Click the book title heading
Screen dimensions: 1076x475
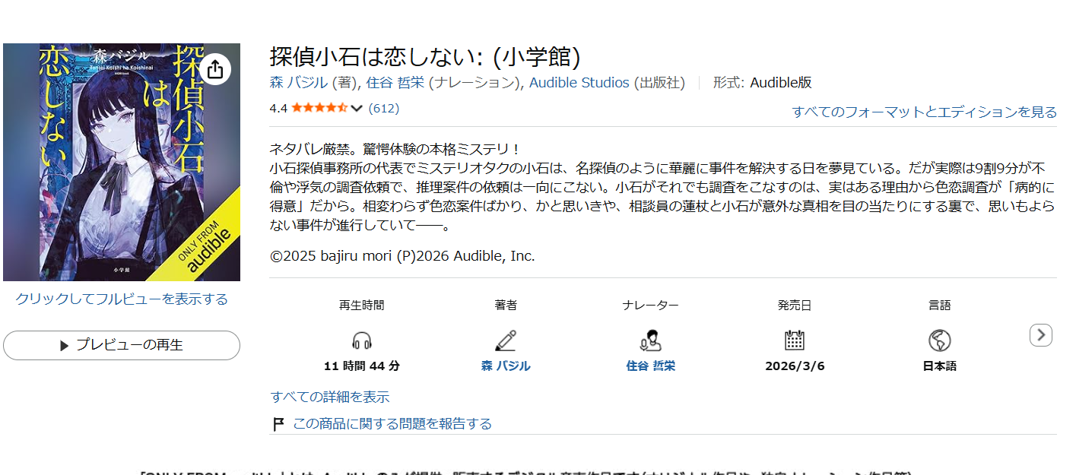(425, 57)
